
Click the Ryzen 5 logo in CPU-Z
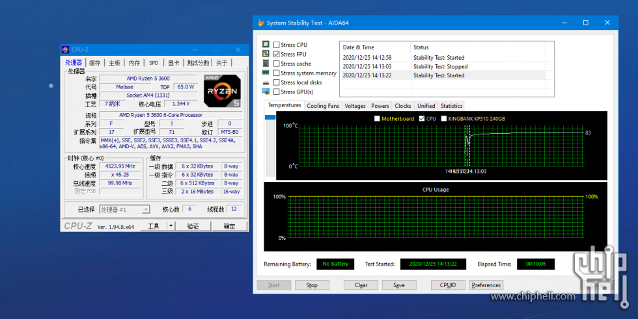coord(222,91)
